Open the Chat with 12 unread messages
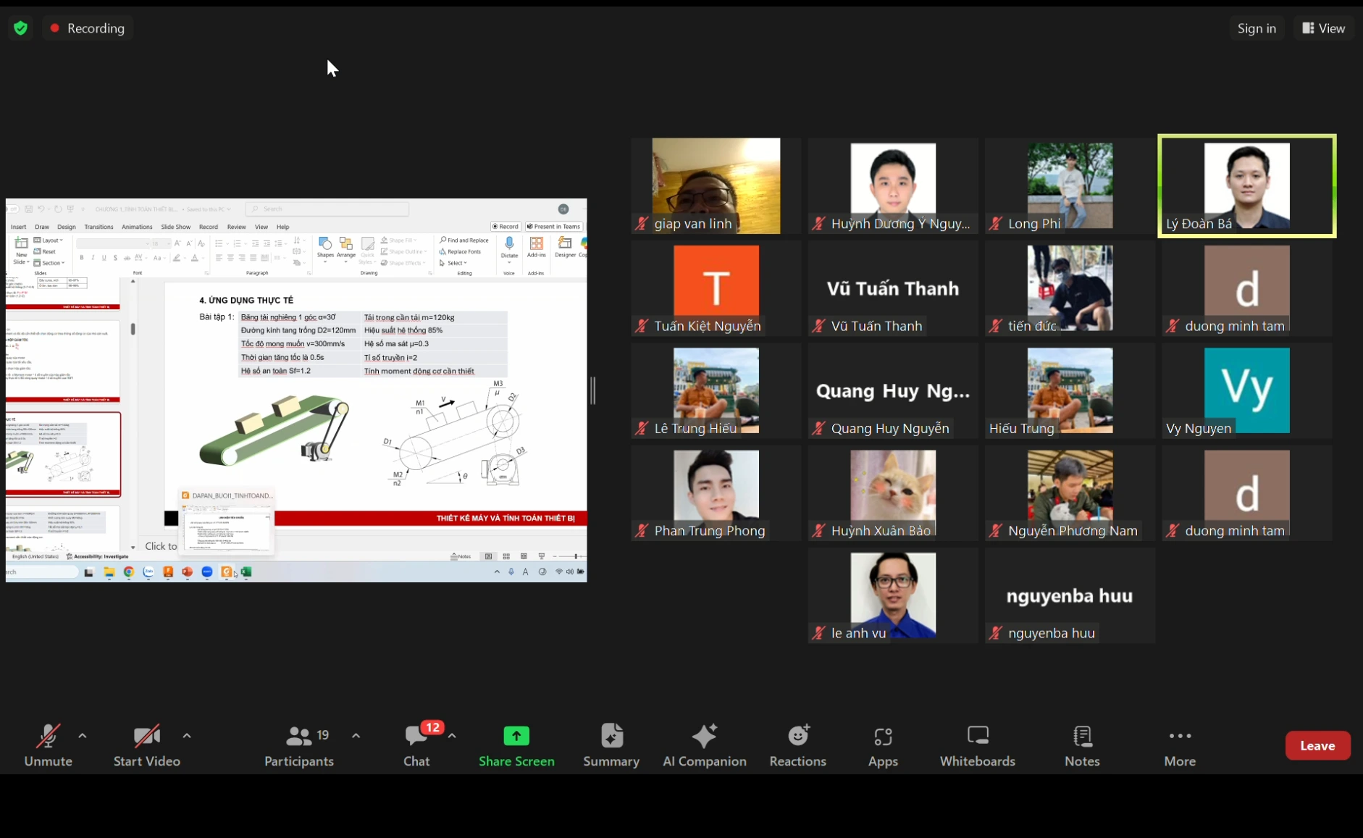This screenshot has height=838, width=1363. [417, 745]
